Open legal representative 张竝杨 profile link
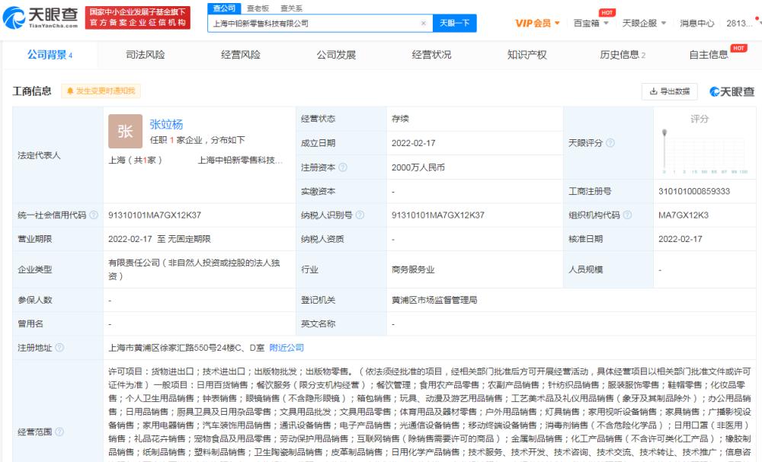This screenshot has height=462, width=762. coord(166,125)
